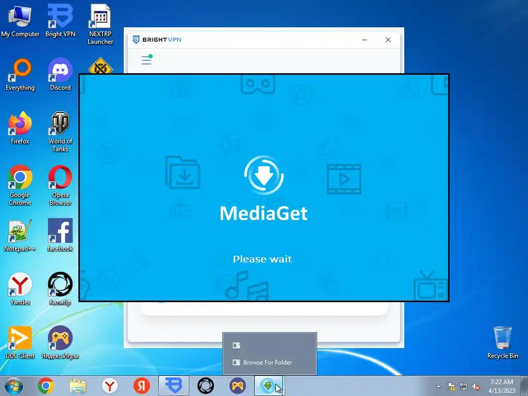Click the Yandex Games taskbar icon
The width and height of the screenshot is (528, 396).
(x=237, y=386)
